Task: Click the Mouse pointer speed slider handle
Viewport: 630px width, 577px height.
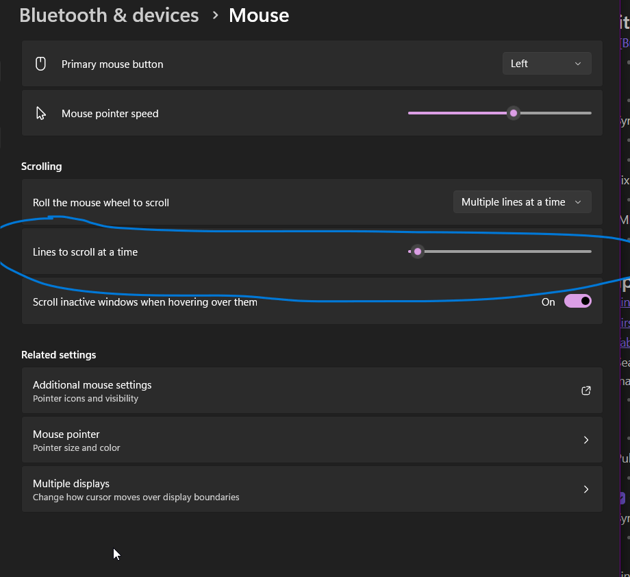Action: pos(514,112)
